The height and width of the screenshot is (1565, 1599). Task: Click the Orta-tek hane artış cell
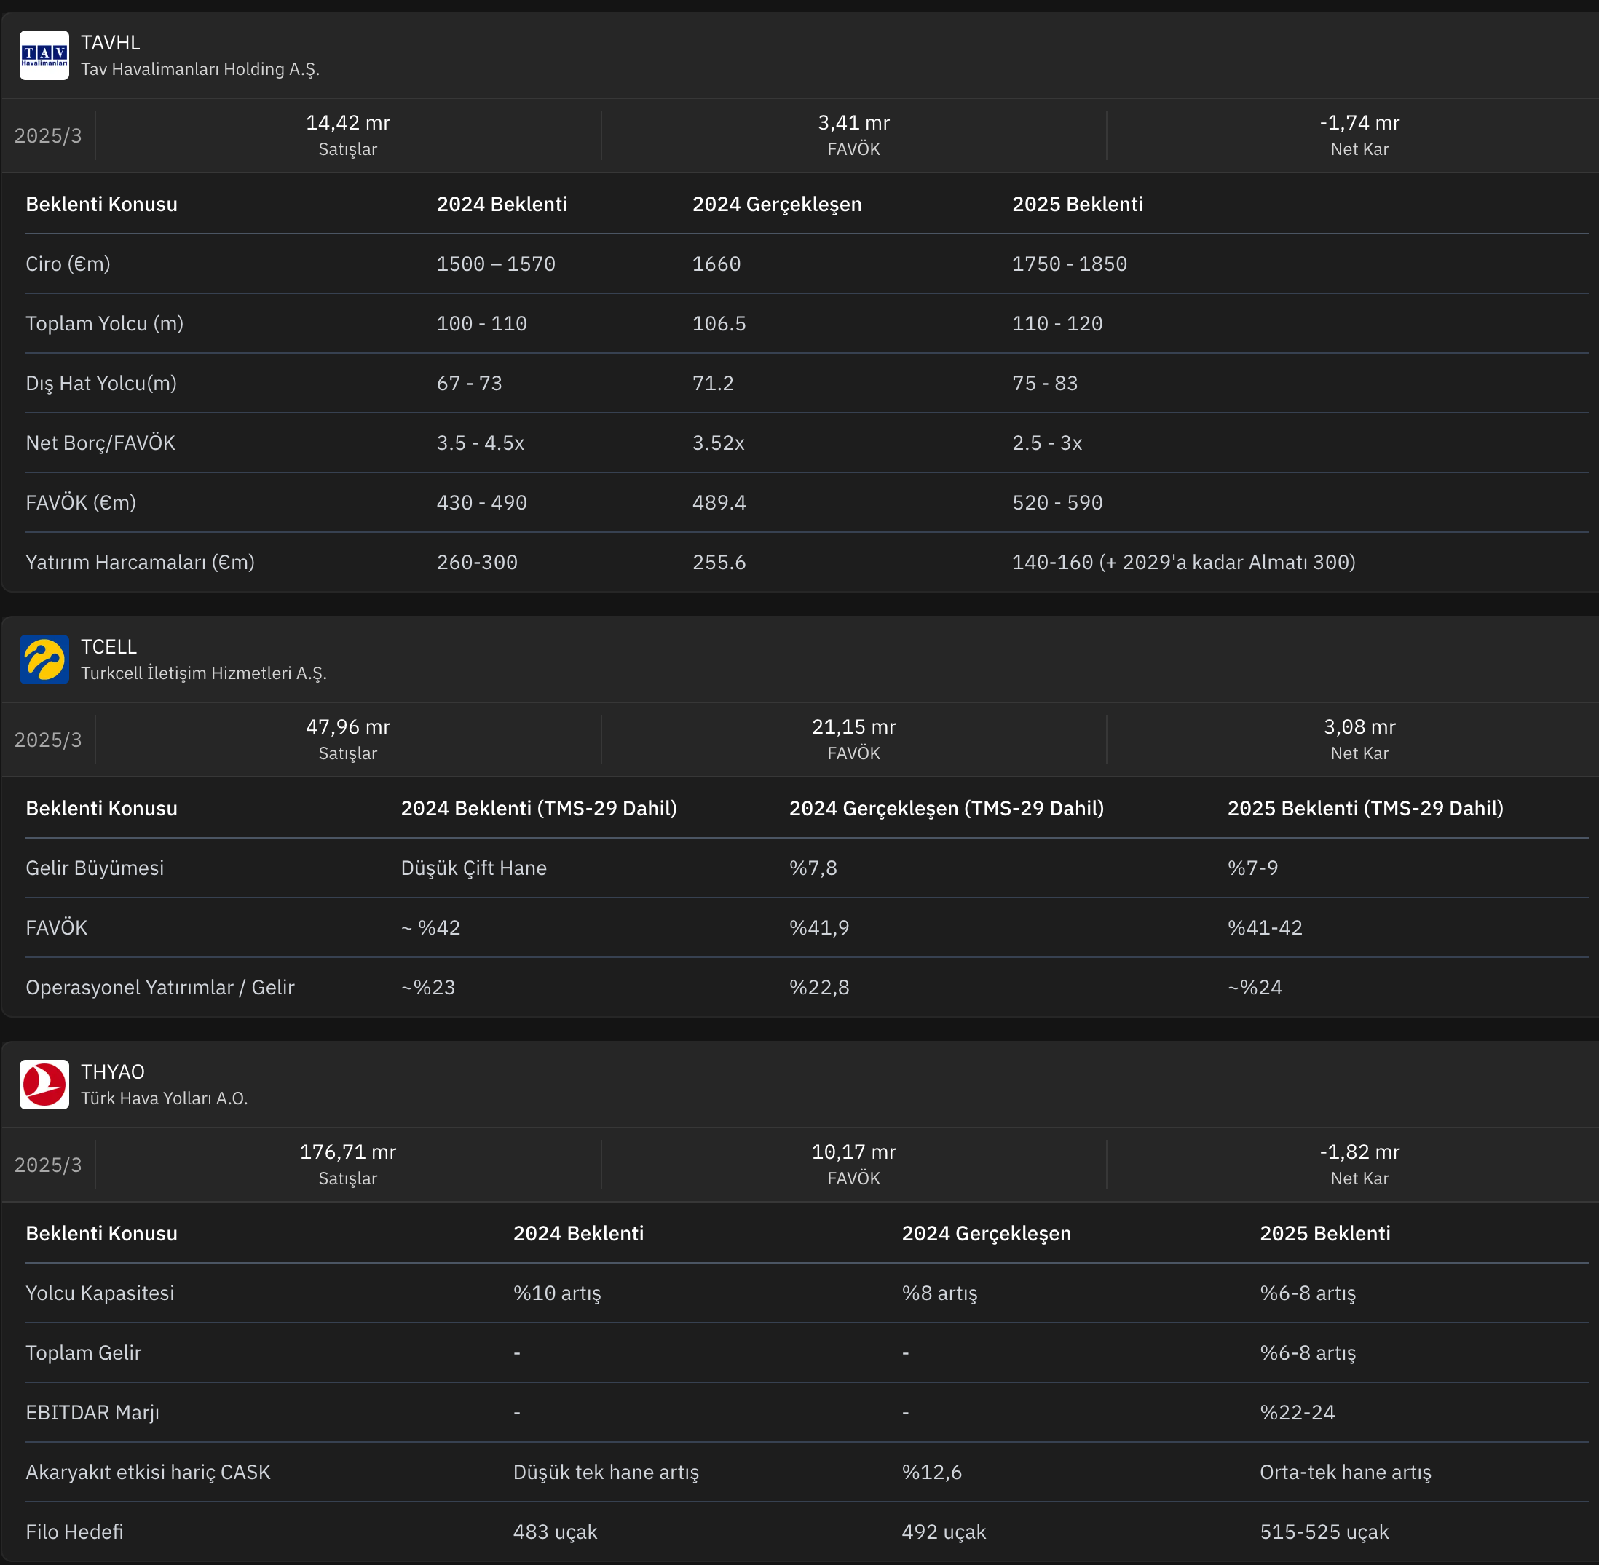[x=1345, y=1473]
